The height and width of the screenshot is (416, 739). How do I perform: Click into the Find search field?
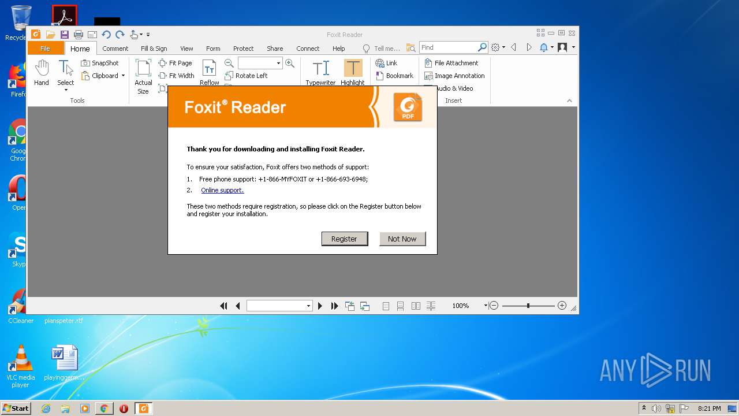tap(448, 47)
